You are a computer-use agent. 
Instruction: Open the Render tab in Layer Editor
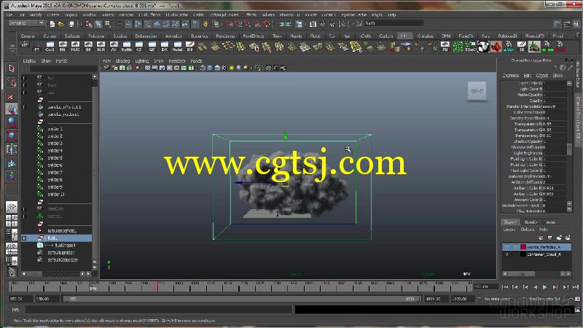click(x=531, y=222)
